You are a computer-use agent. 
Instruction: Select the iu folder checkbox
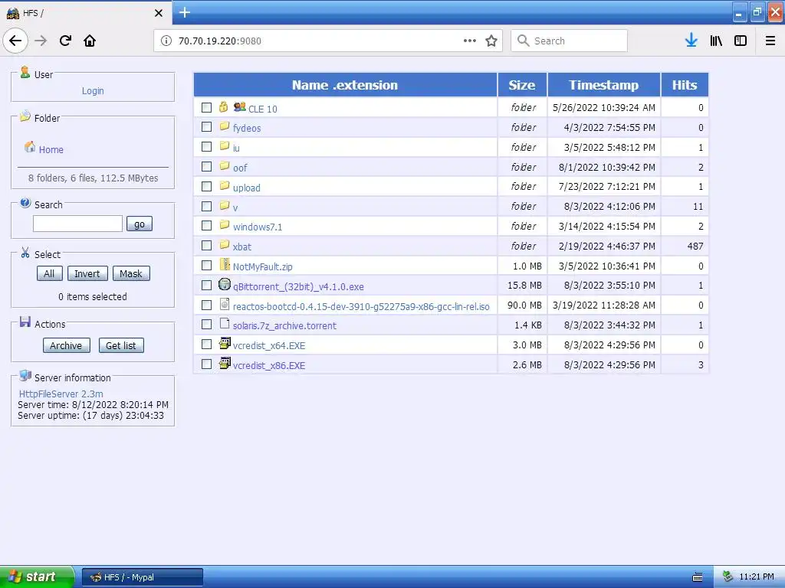(x=206, y=146)
